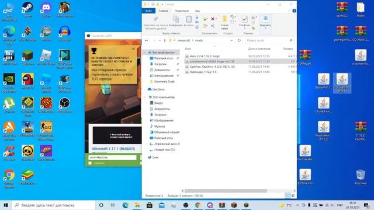The height and width of the screenshot is (210, 374).
Task: Open the Audacity desktop shortcut
Action: click(65, 34)
